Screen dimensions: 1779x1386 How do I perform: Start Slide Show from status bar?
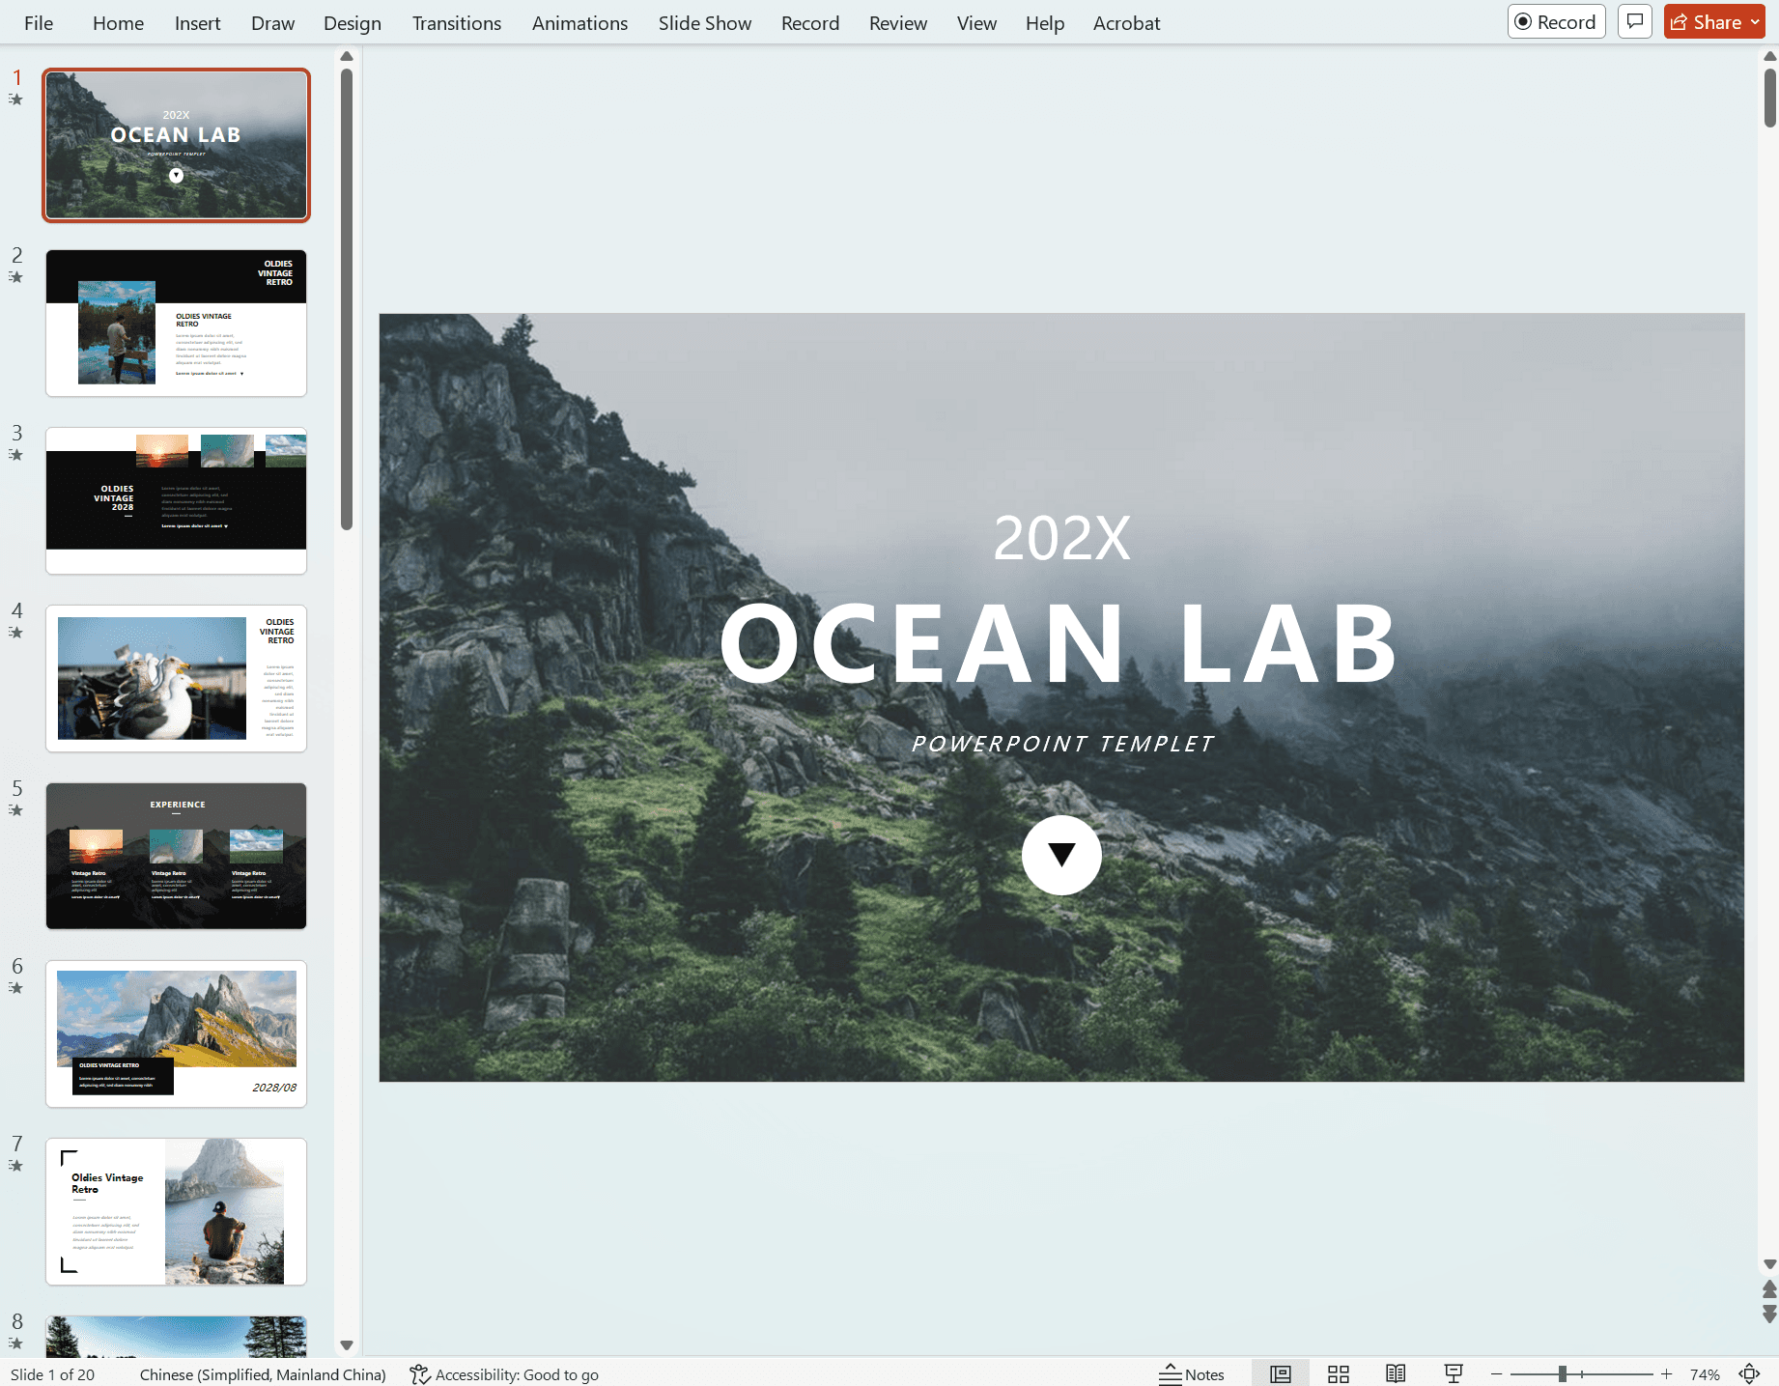[x=1454, y=1374]
